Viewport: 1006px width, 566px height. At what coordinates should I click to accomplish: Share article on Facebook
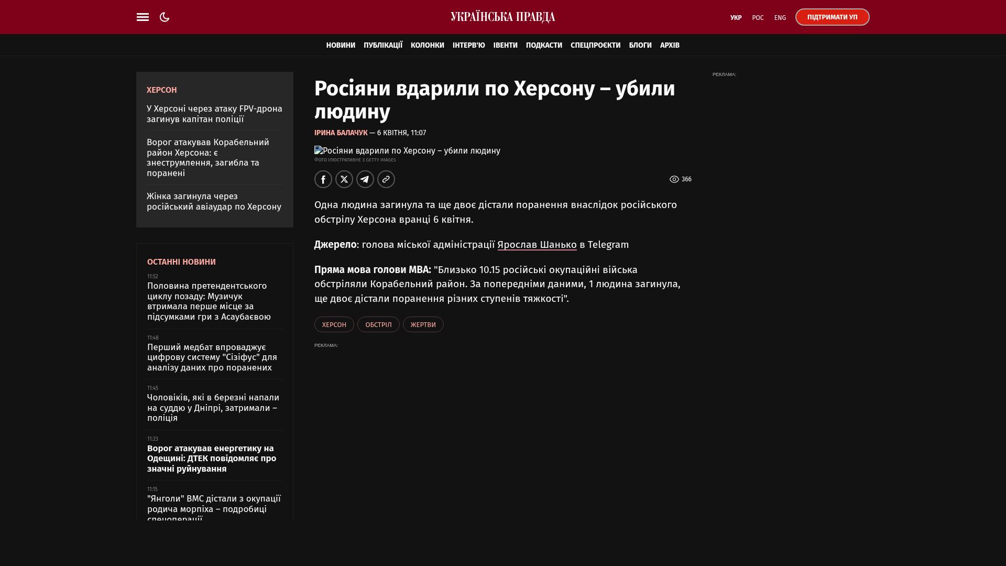(x=323, y=179)
